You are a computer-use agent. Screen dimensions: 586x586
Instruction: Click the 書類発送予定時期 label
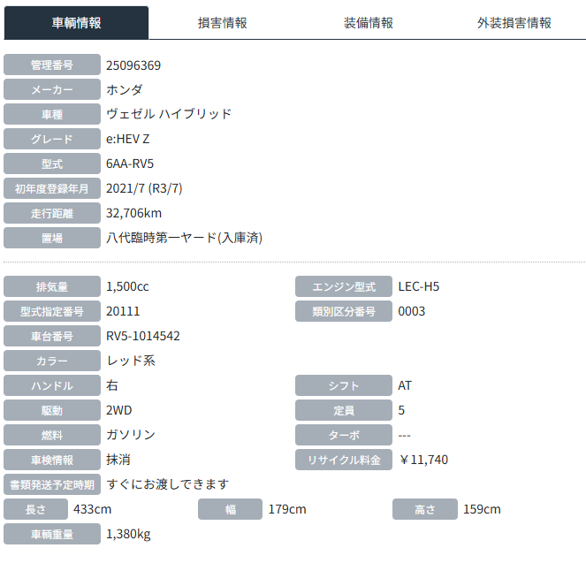pos(52,484)
